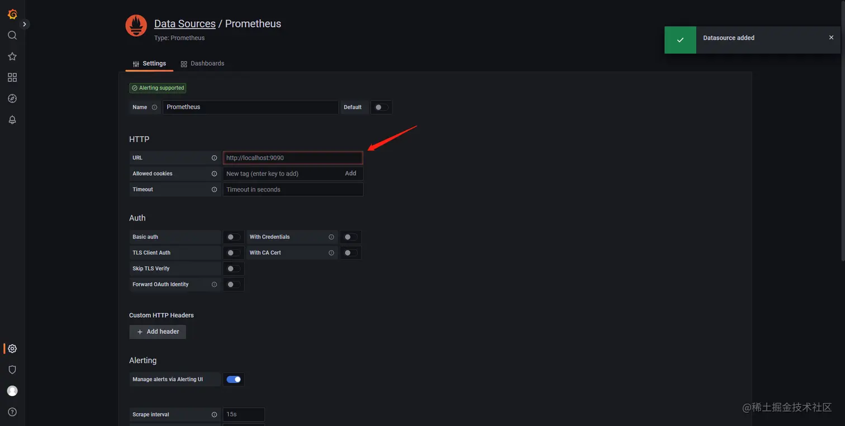Open the Search icon in sidebar
Viewport: 845px width, 426px height.
click(12, 35)
